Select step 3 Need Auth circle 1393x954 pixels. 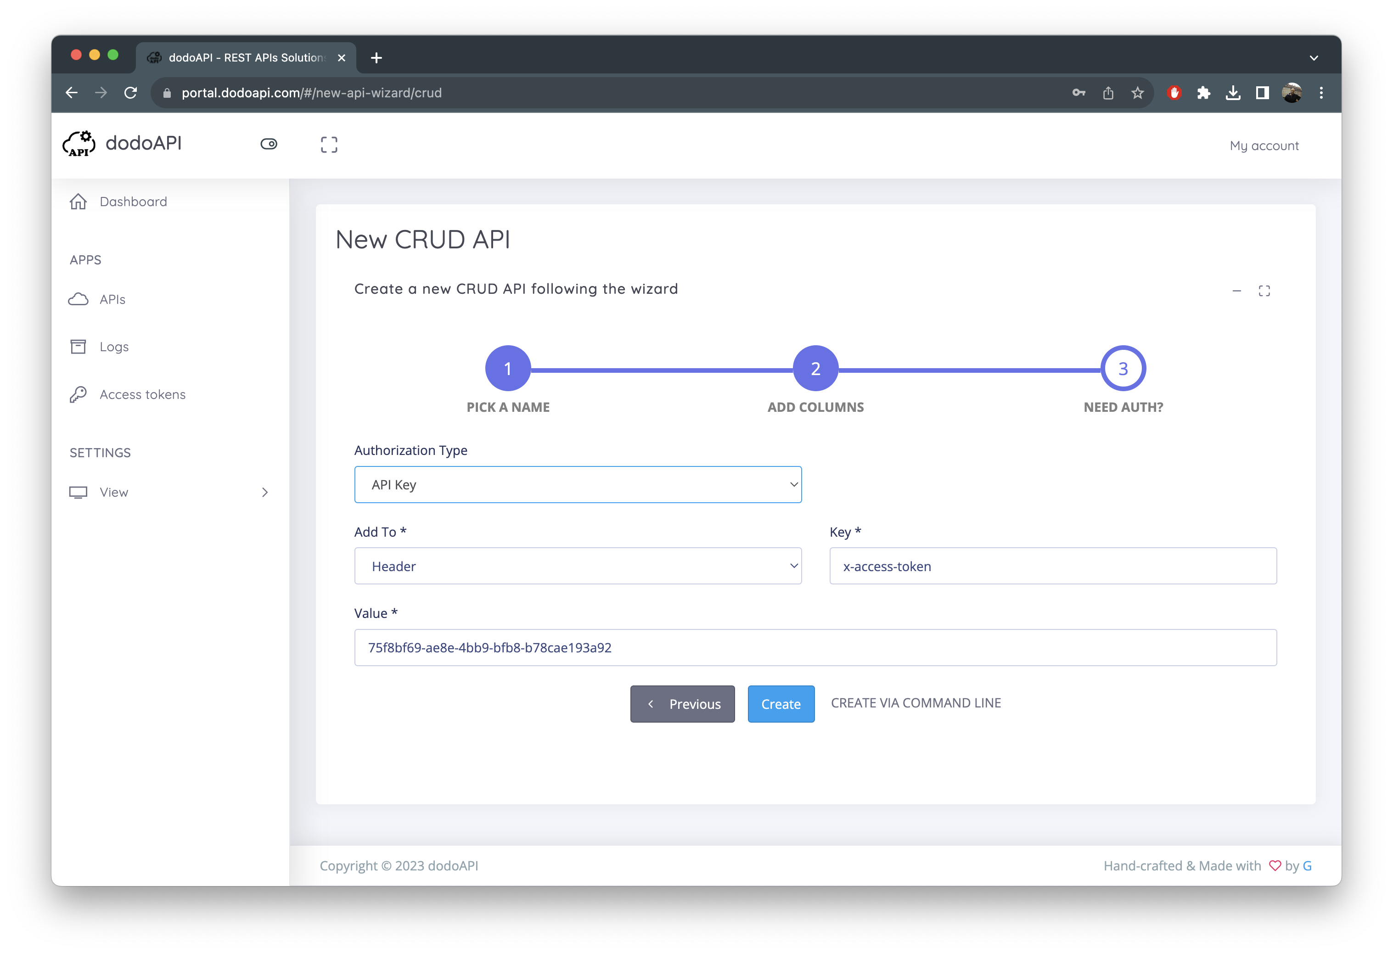(x=1123, y=369)
